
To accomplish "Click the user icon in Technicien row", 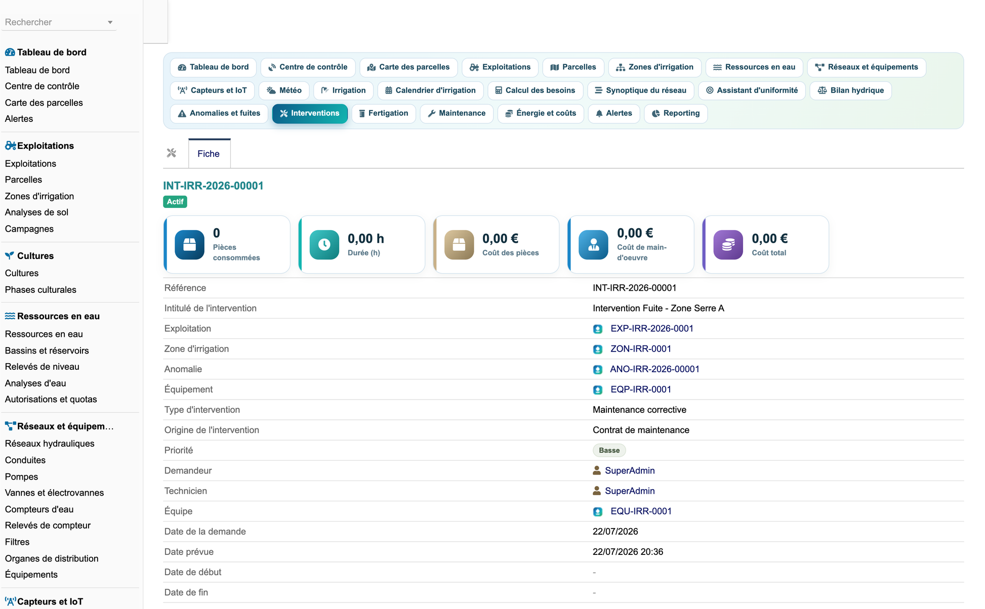I will (597, 491).
